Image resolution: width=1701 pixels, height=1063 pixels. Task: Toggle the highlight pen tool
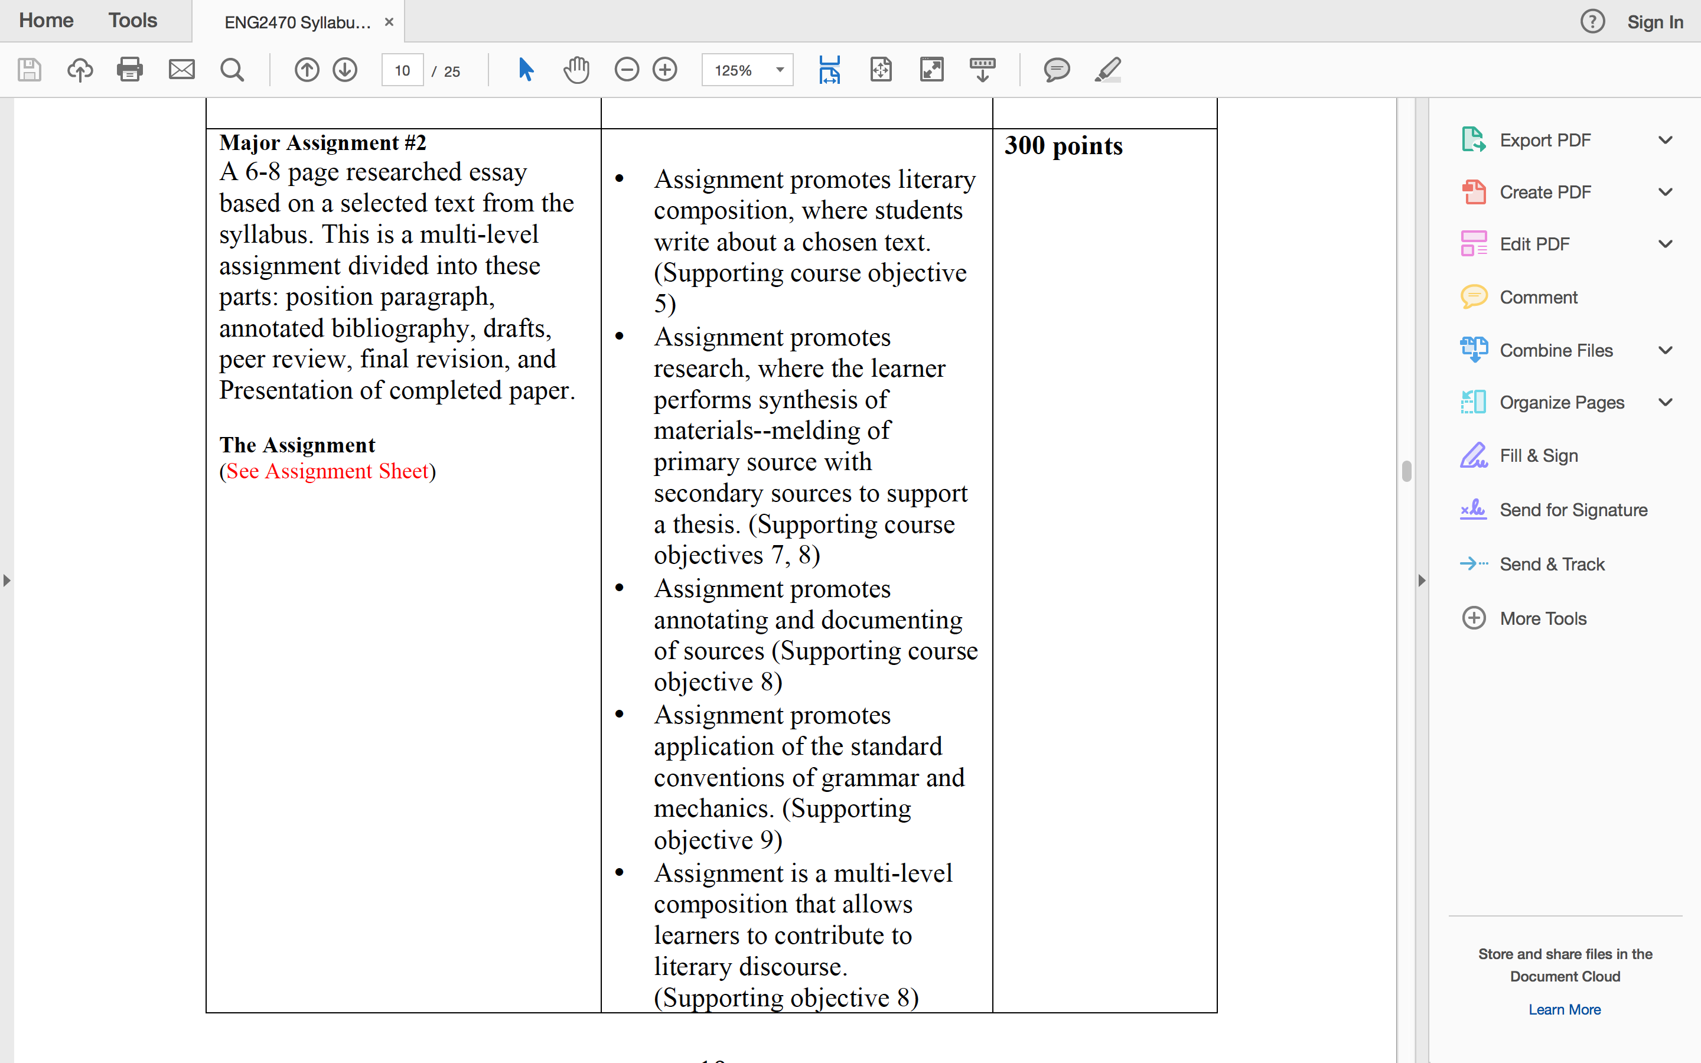[x=1109, y=70]
